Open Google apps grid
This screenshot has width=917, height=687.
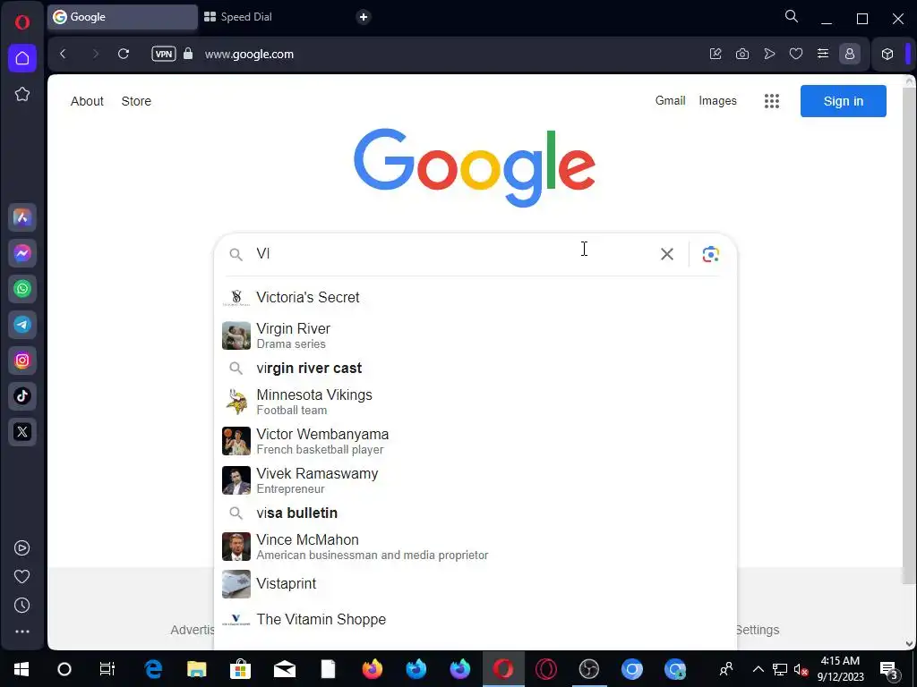pyautogui.click(x=771, y=101)
